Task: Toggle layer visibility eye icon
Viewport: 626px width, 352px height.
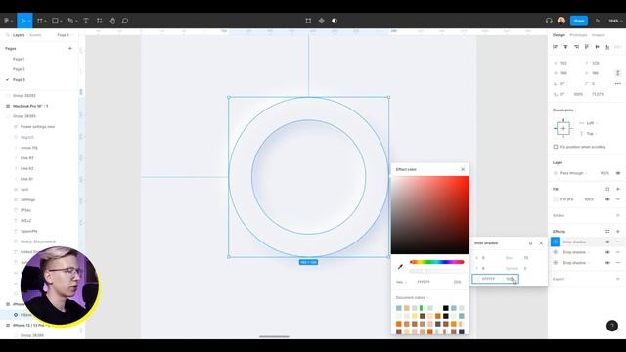Action: click(x=618, y=173)
